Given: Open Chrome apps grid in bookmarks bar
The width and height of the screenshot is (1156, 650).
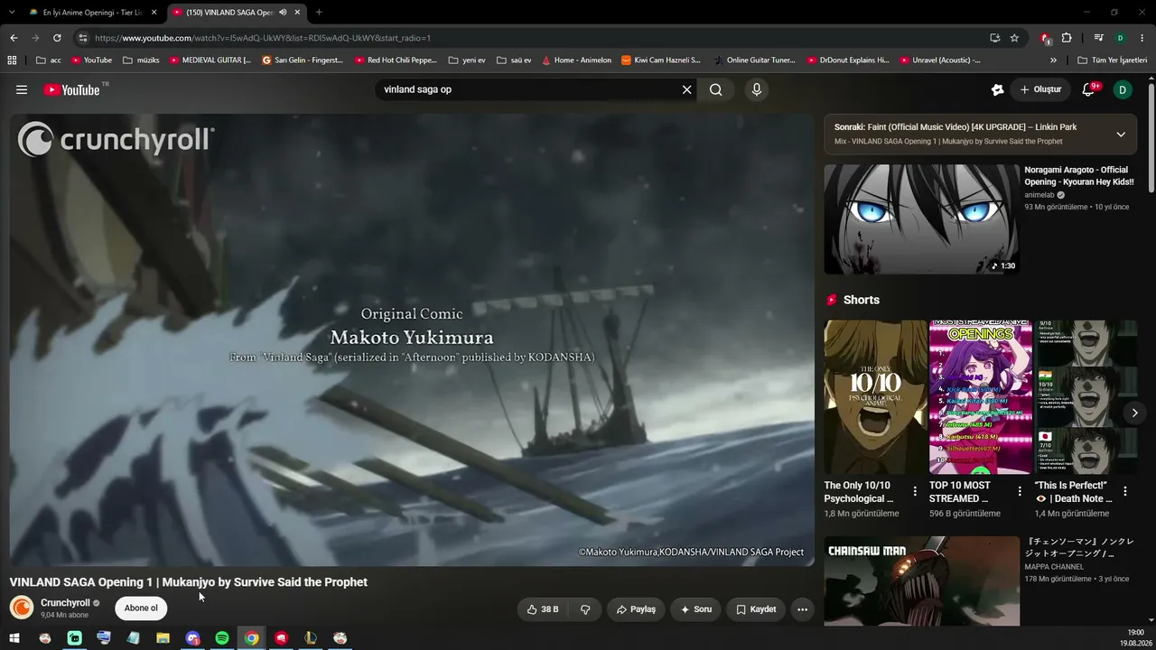Looking at the screenshot, I should coord(12,60).
